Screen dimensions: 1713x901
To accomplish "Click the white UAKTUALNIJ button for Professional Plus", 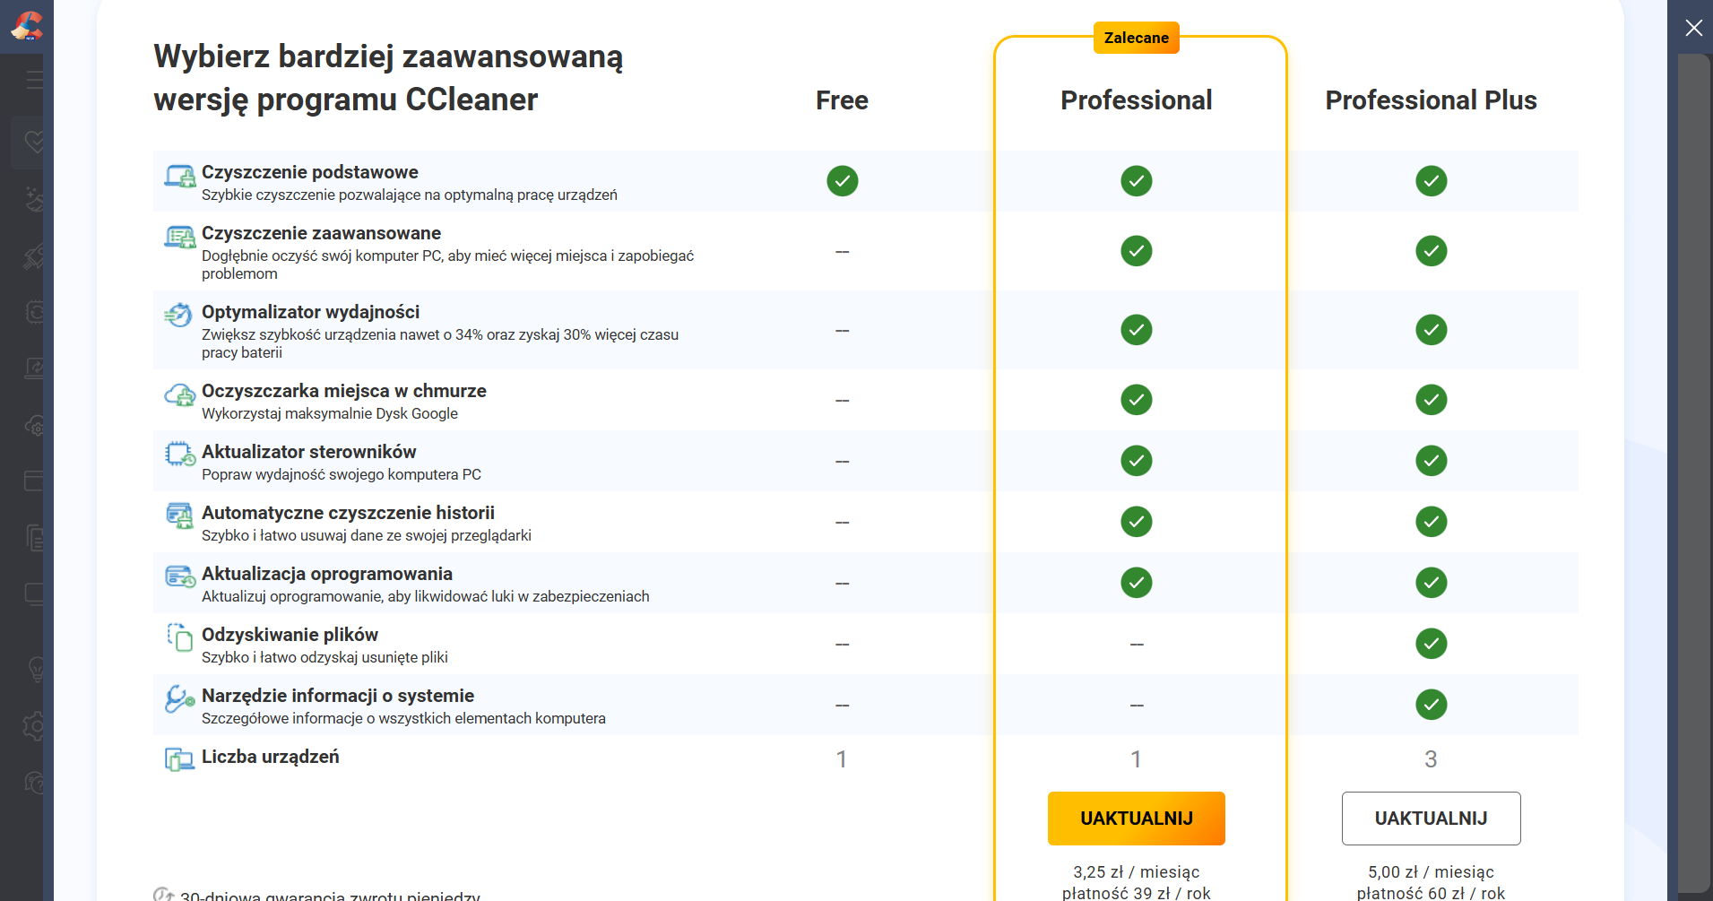I will pyautogui.click(x=1431, y=818).
